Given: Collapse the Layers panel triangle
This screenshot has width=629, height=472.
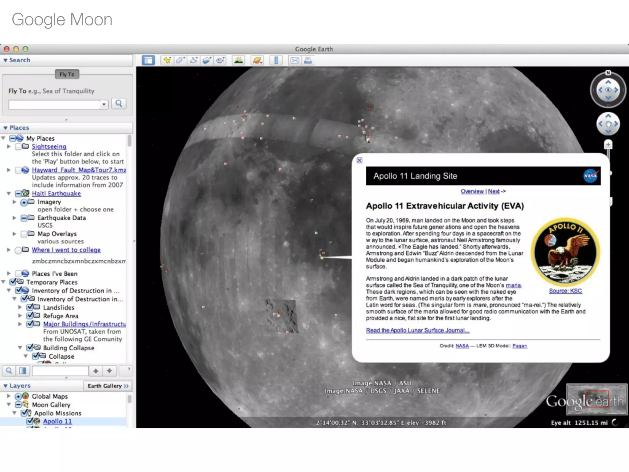Looking at the screenshot, I should (x=5, y=386).
